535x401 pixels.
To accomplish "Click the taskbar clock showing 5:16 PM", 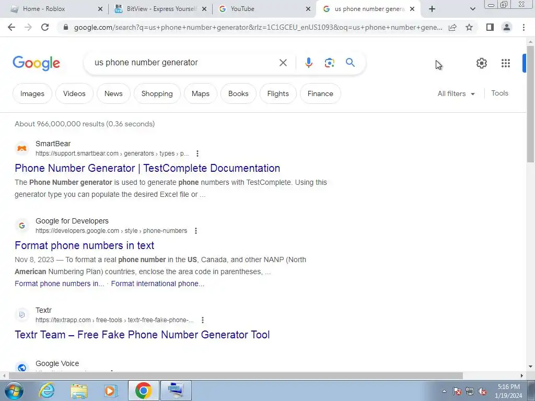I will [x=508, y=391].
